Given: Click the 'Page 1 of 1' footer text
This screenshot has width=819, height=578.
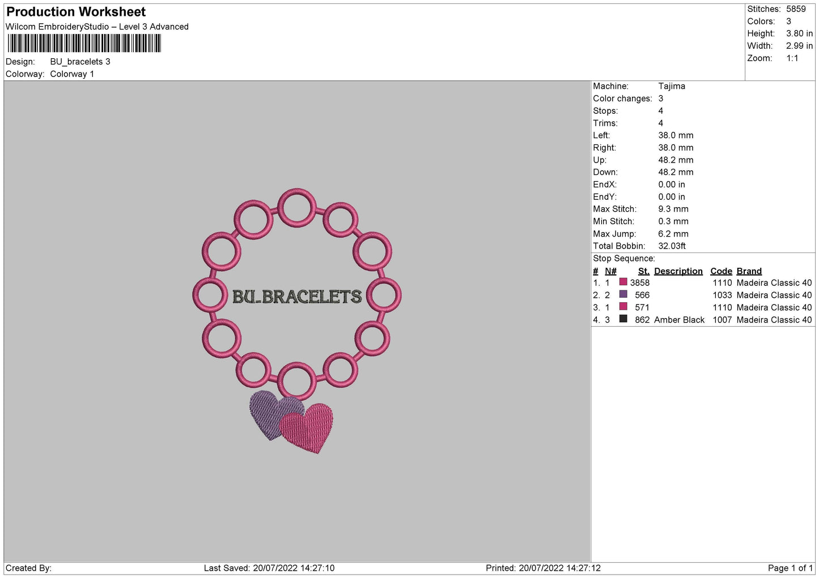Looking at the screenshot, I should pyautogui.click(x=790, y=568).
